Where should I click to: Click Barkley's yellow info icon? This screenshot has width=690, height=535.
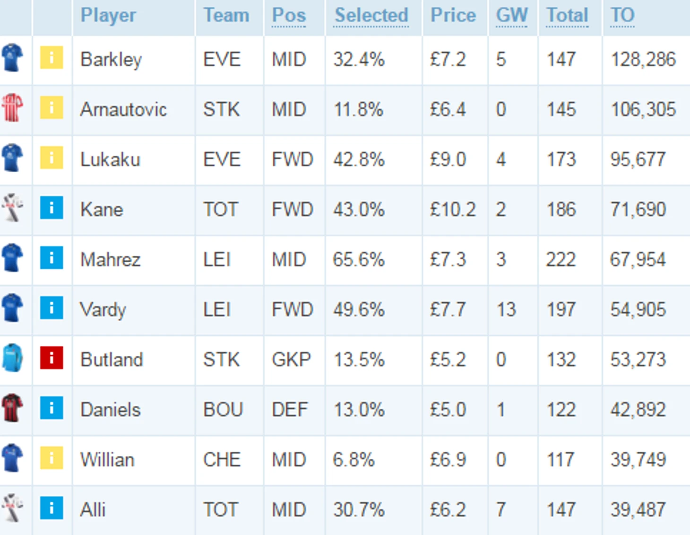[x=52, y=58]
